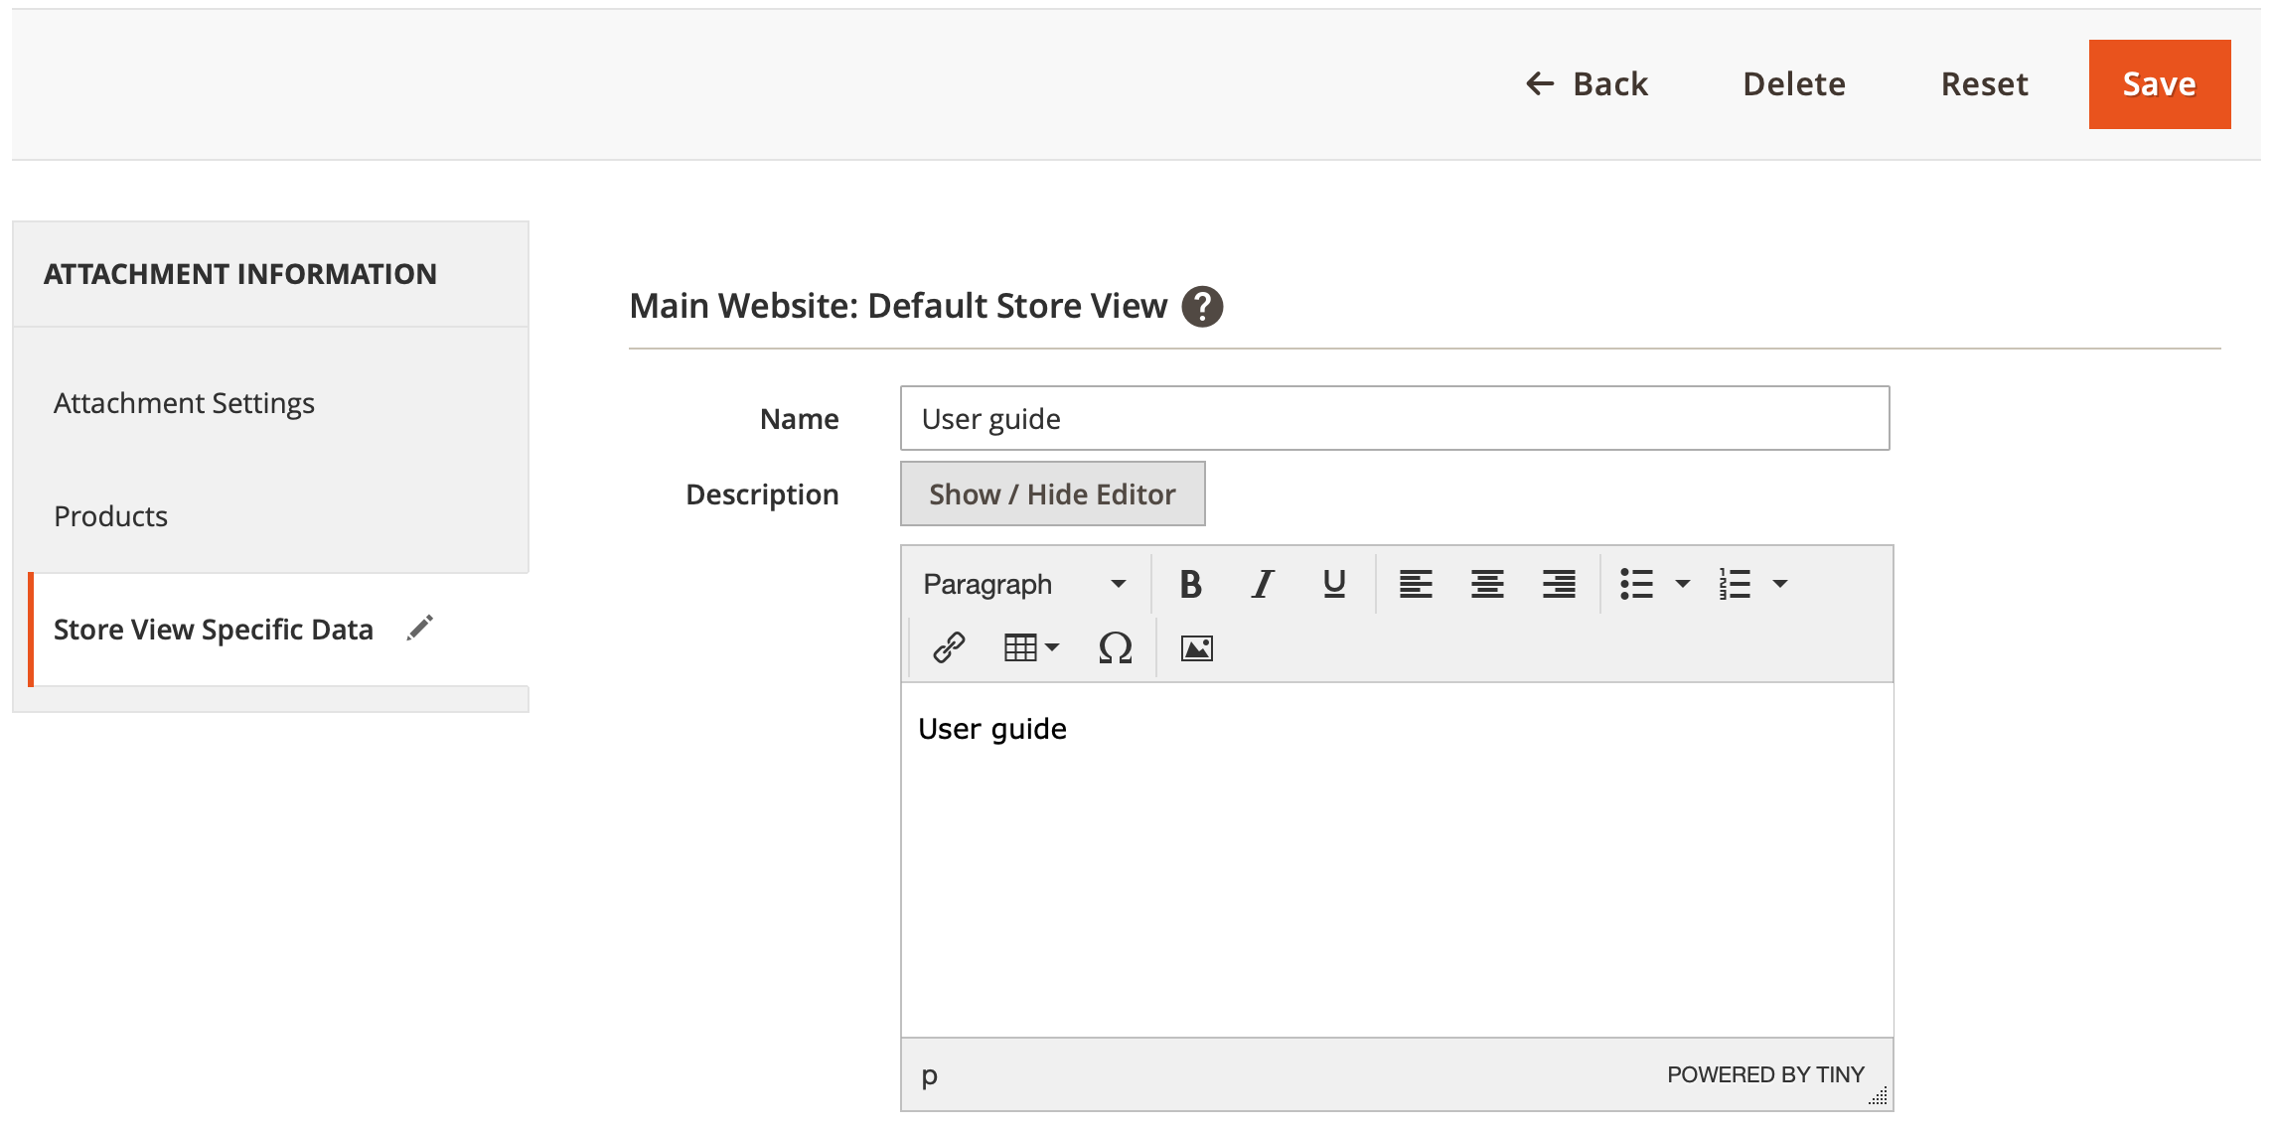
Task: Save the attachment
Action: pos(2160,84)
